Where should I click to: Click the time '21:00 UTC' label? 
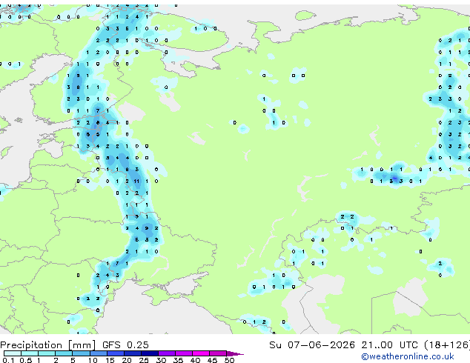tap(389, 345)
